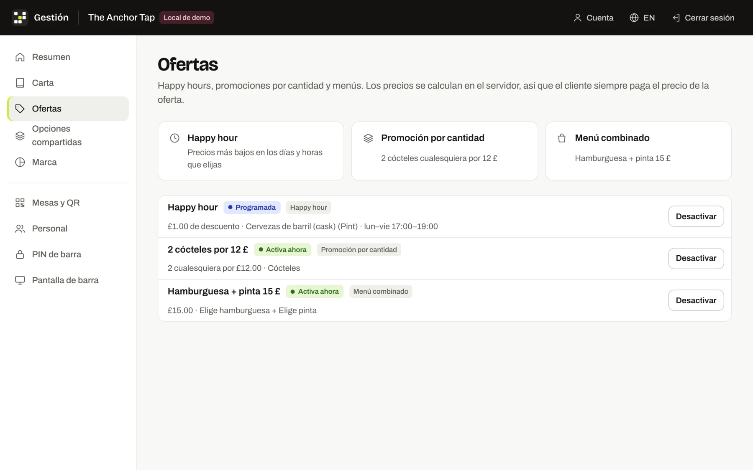Screen dimensions: 753x470
Task: Open Pantalla de barra
Action: pos(68,280)
